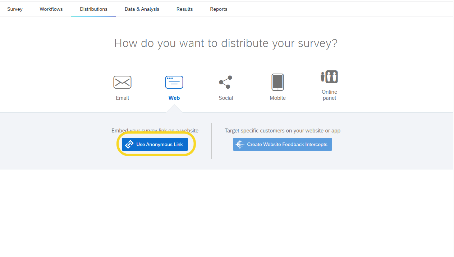
Task: Go to the Distributions tab
Action: click(x=93, y=9)
